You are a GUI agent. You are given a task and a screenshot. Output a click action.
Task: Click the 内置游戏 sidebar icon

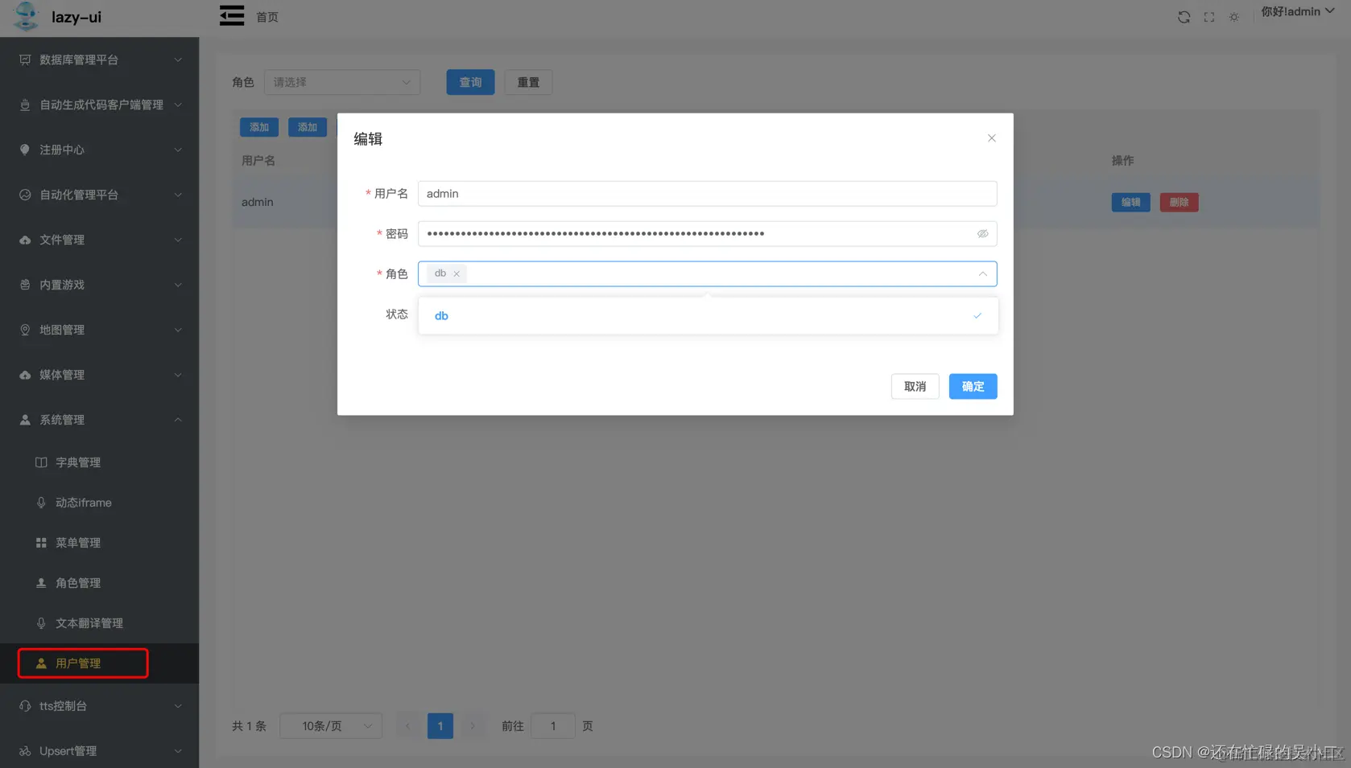tap(25, 285)
